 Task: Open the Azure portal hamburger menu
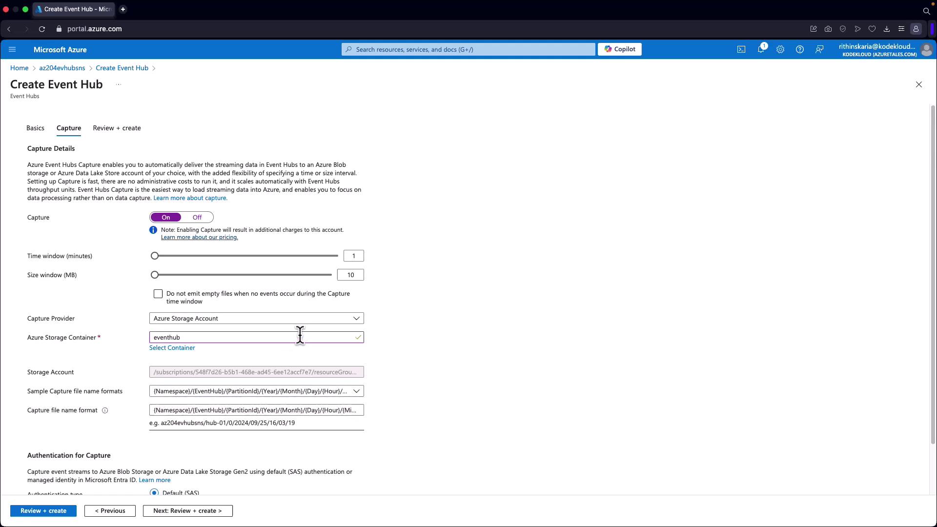pos(12,49)
